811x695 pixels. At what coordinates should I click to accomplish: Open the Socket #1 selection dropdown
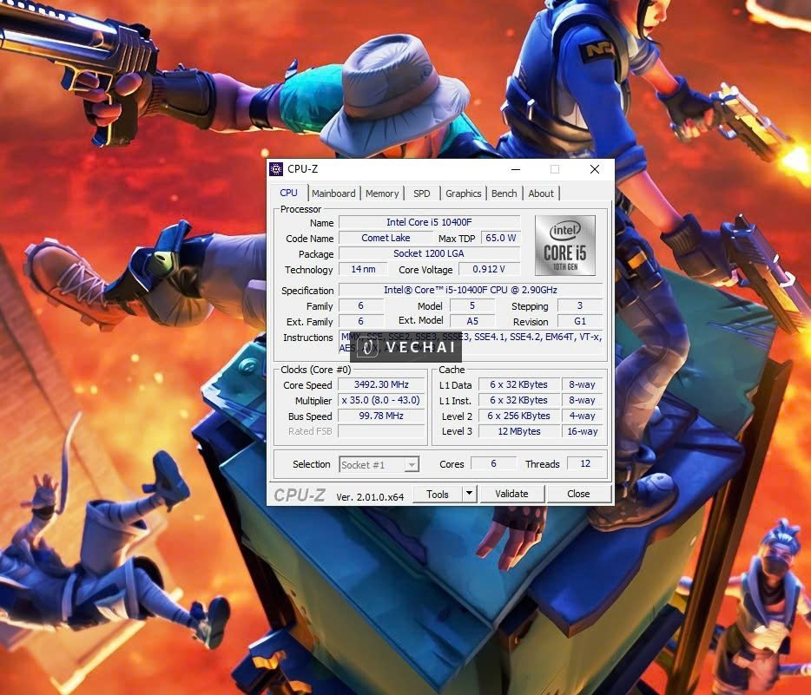click(x=379, y=464)
